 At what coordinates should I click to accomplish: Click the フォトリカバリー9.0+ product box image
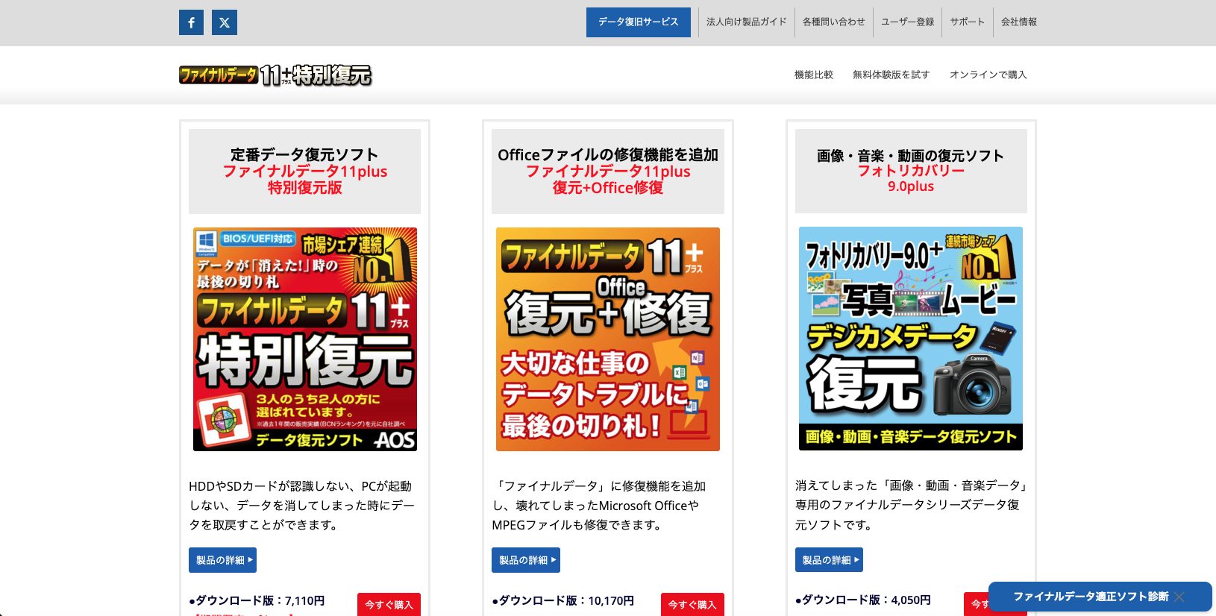[911, 339]
